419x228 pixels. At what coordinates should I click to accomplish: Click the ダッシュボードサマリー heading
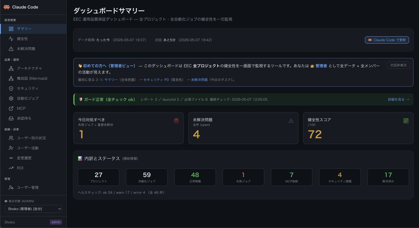pos(109,11)
